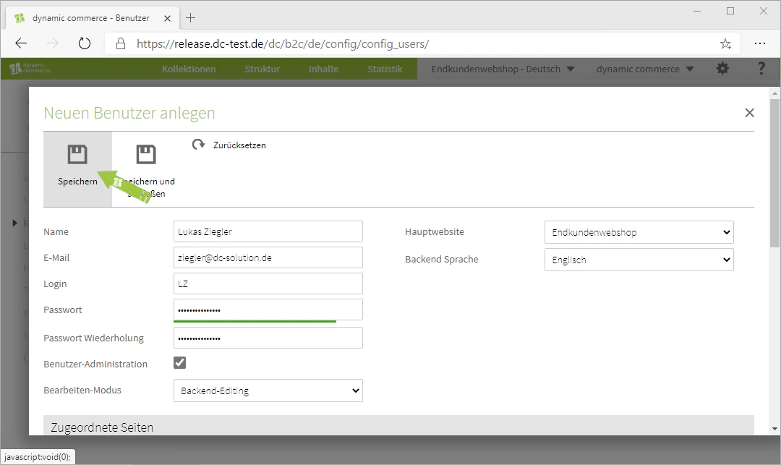Screen dimensions: 781x465
Task: Click the Zurücksetzen reset arrow icon
Action: 198,145
